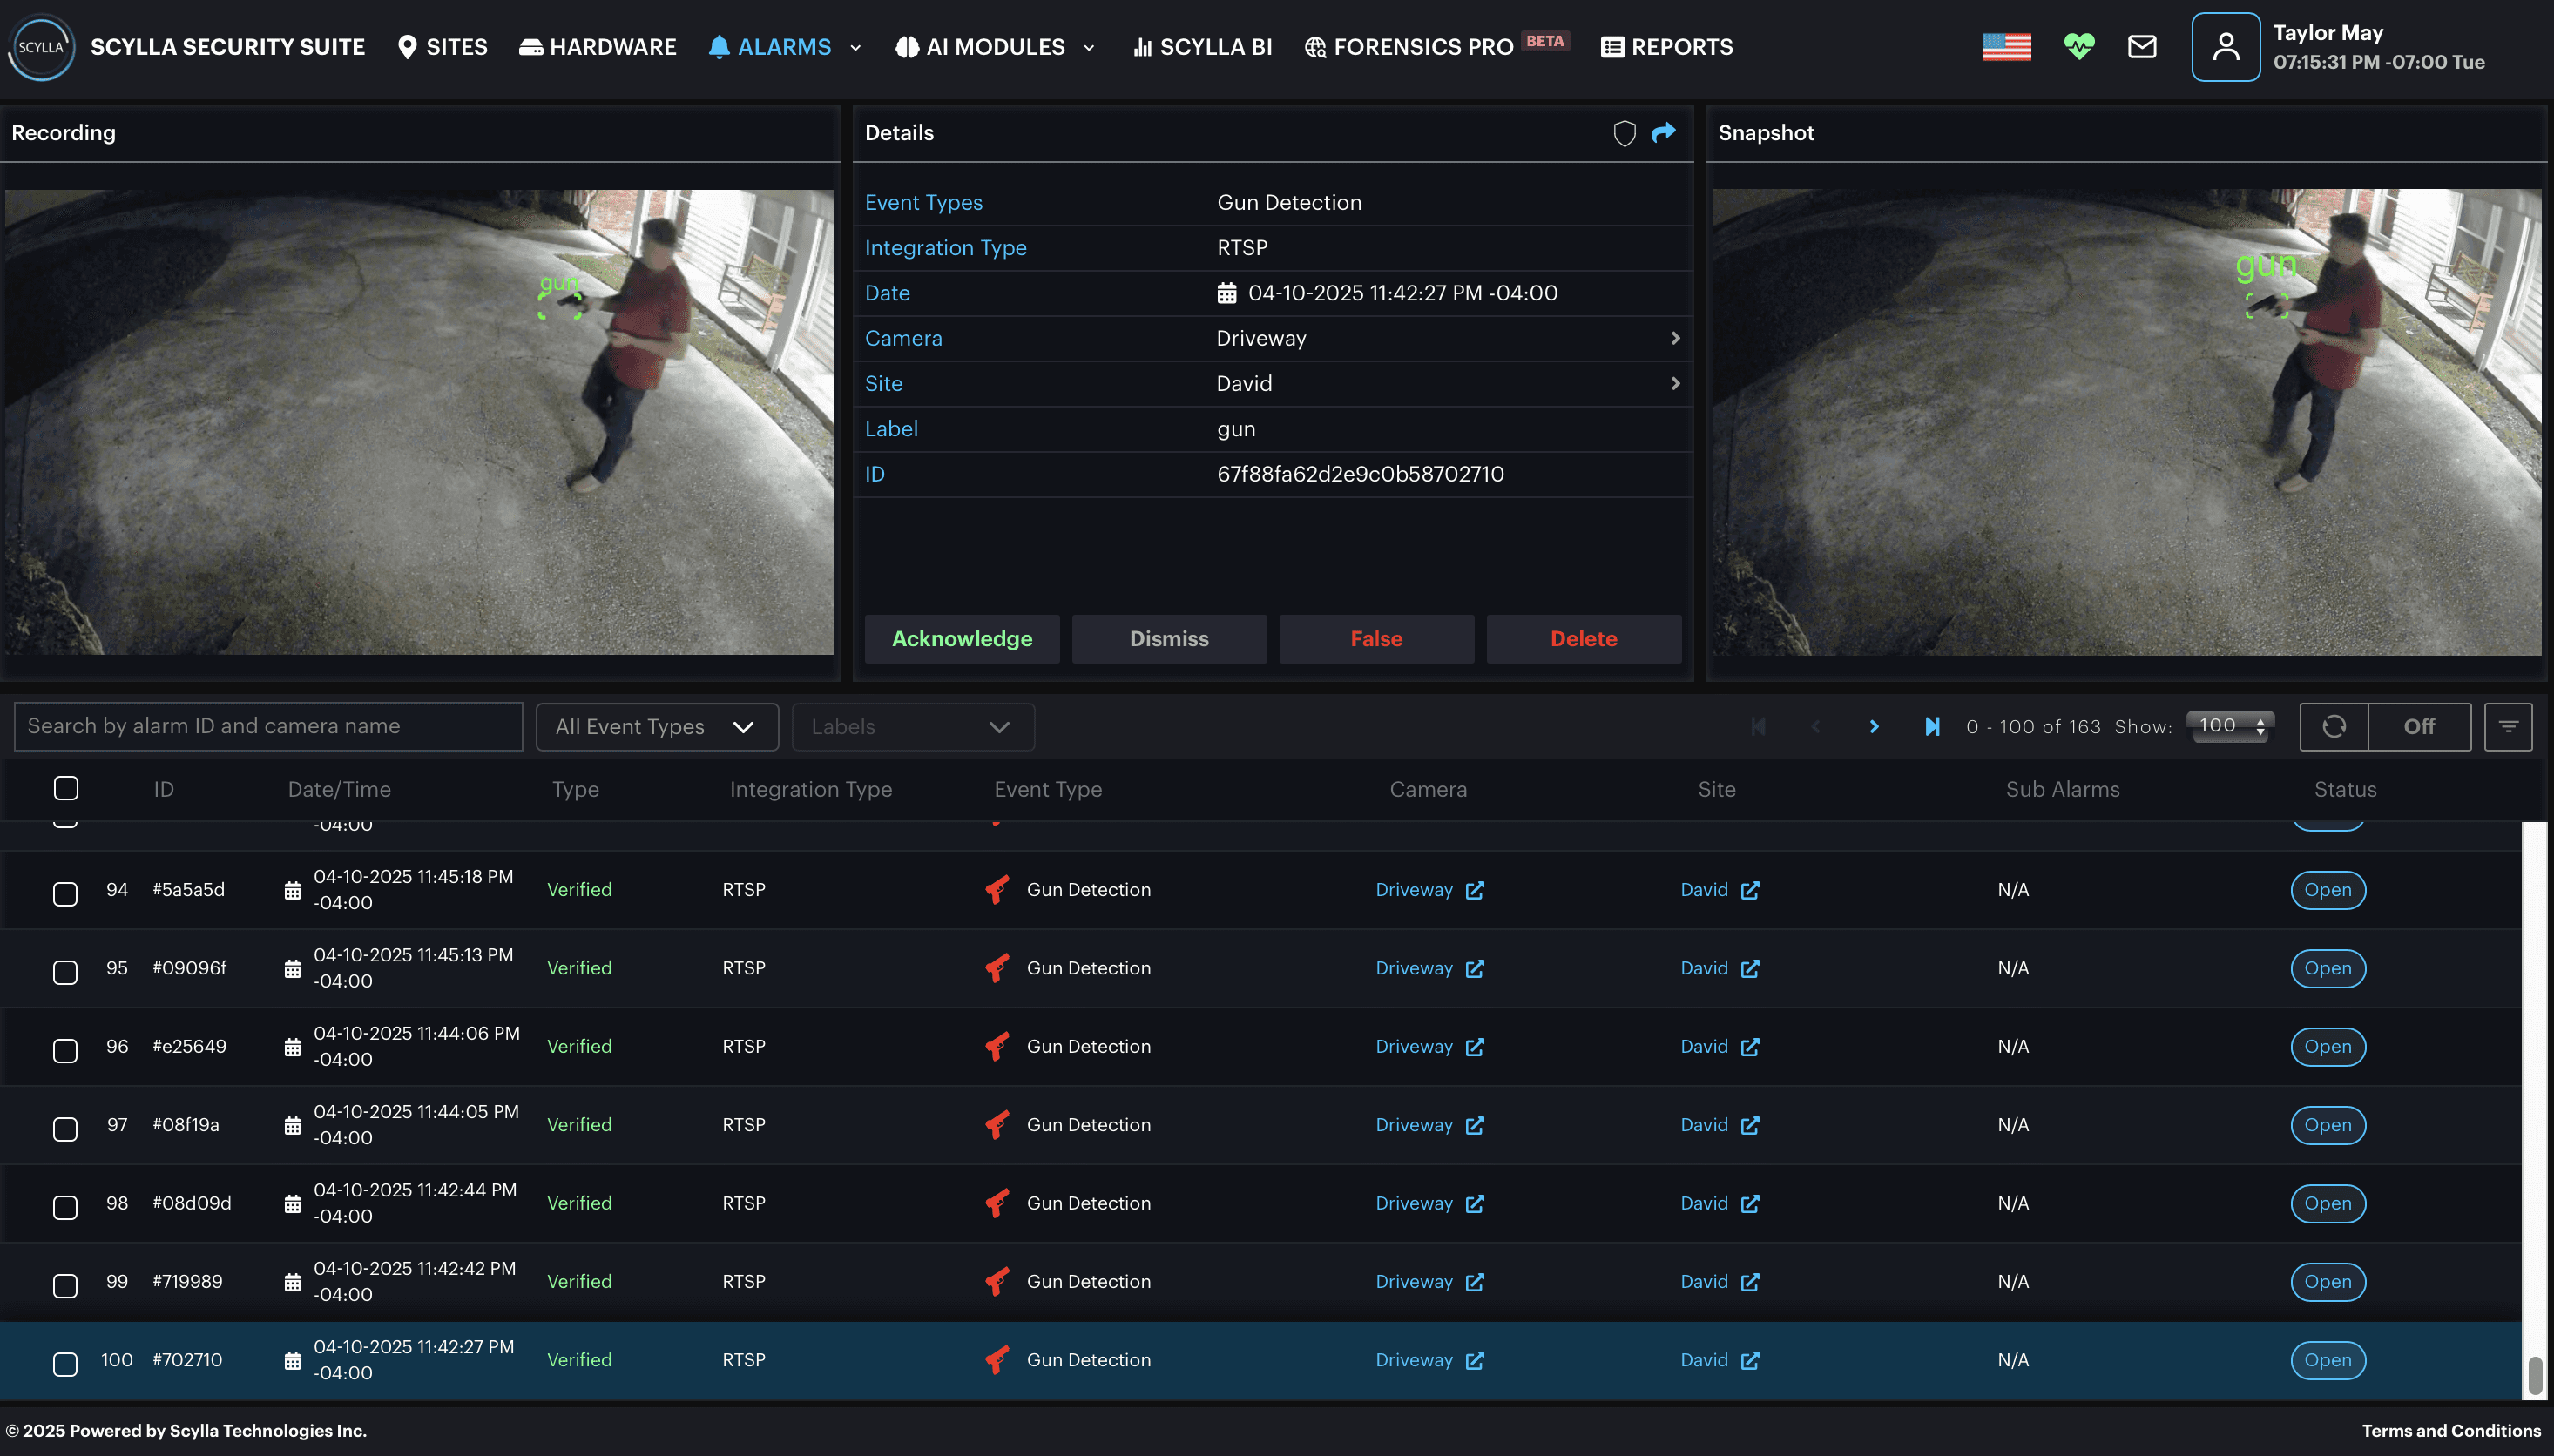Click gun icon in row 100
Viewport: 2554px width, 1456px height.
point(997,1360)
